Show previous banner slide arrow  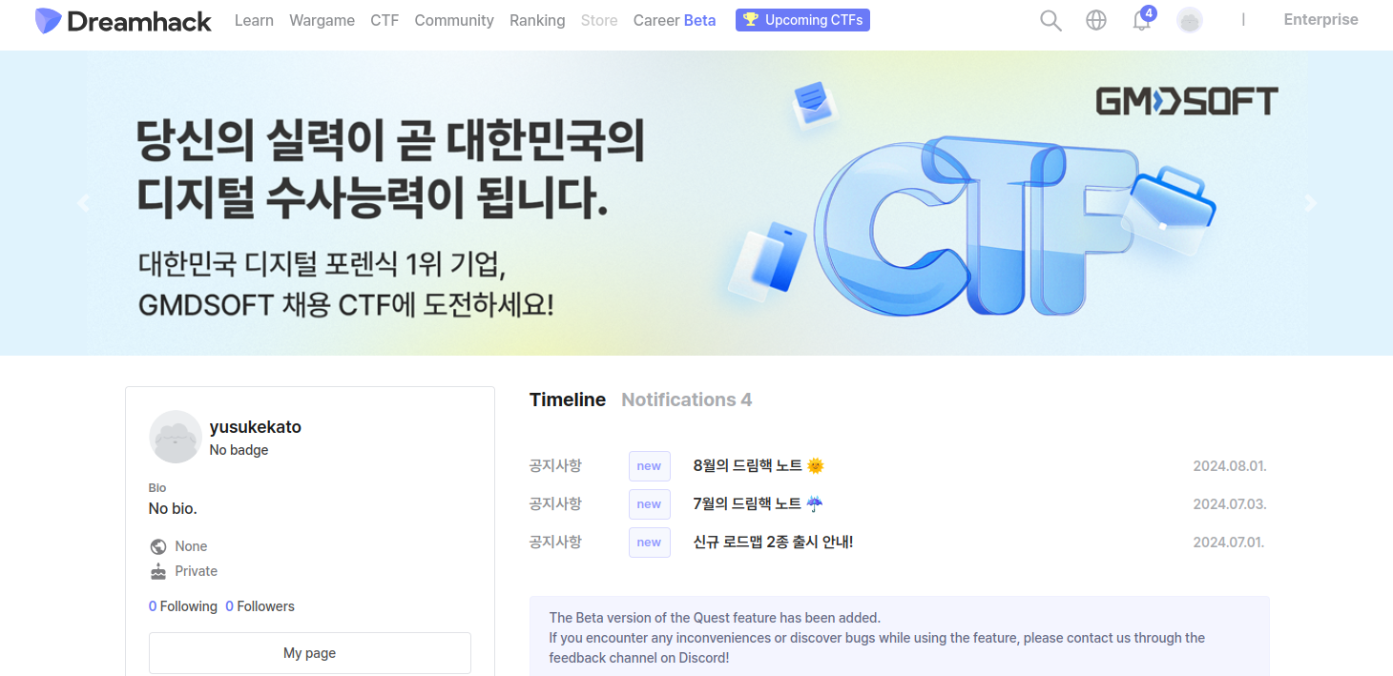tap(84, 203)
